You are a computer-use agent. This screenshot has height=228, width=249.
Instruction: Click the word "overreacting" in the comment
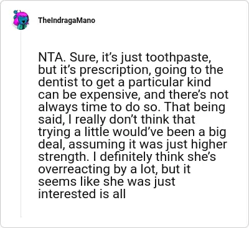[x=74, y=169]
